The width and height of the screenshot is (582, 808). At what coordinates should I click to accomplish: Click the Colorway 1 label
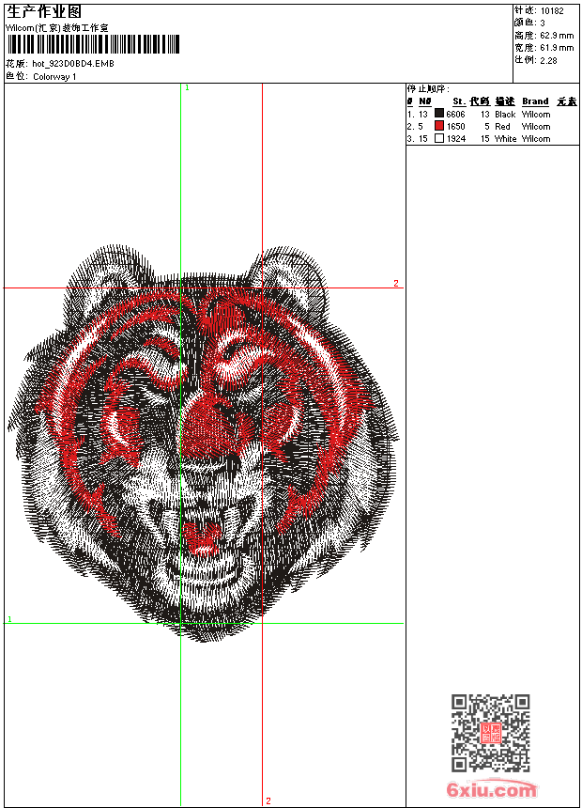click(x=54, y=77)
